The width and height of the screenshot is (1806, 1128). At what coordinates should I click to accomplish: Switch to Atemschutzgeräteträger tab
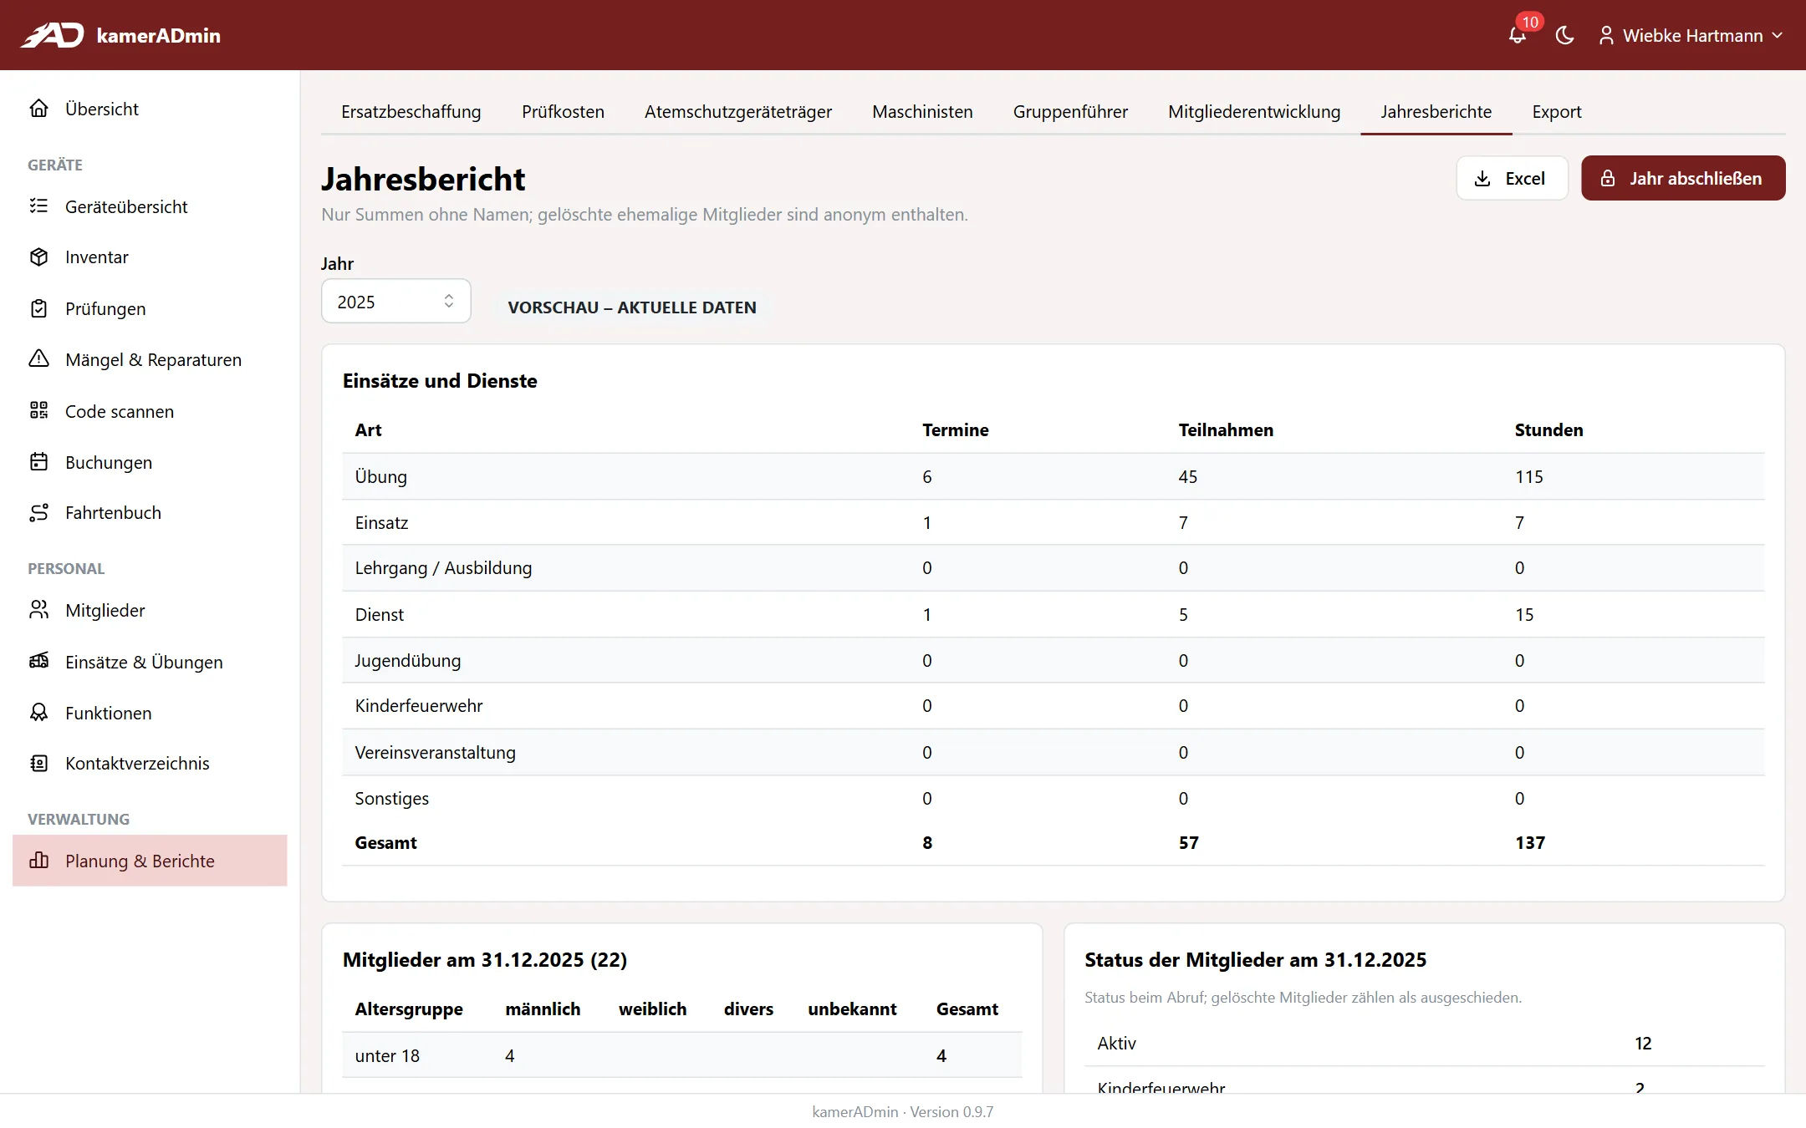pyautogui.click(x=738, y=112)
